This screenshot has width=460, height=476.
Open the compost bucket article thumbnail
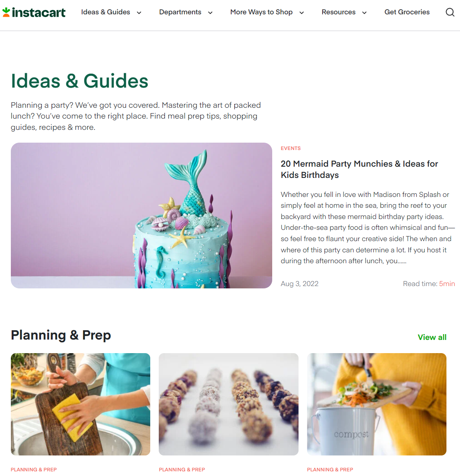[377, 404]
